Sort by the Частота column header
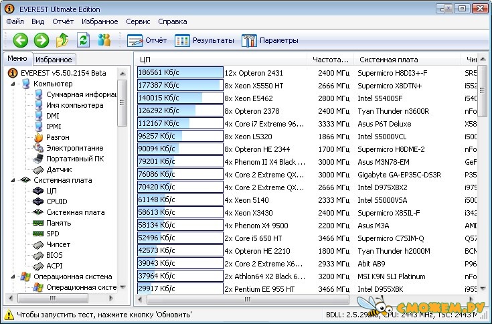Screen dimensions: 492x324 331,60
